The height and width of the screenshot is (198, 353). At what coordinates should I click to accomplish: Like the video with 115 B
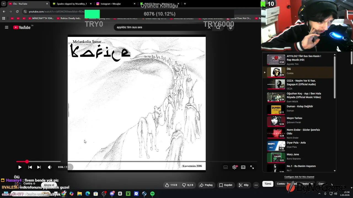171,185
